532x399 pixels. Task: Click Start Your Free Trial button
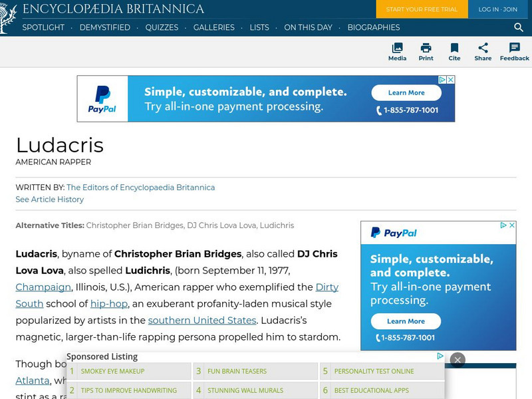422,9
